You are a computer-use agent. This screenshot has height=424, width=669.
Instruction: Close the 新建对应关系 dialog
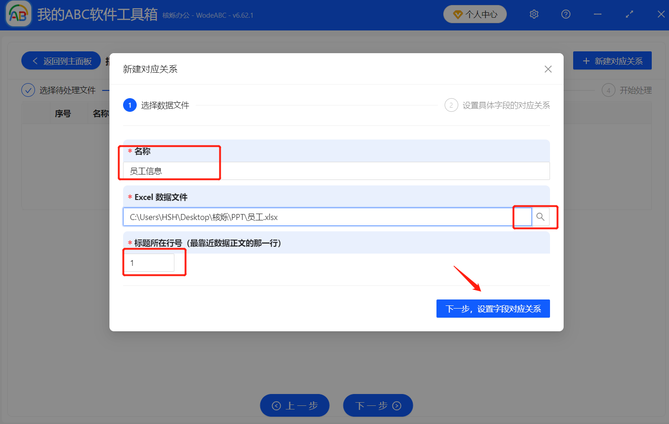click(548, 69)
